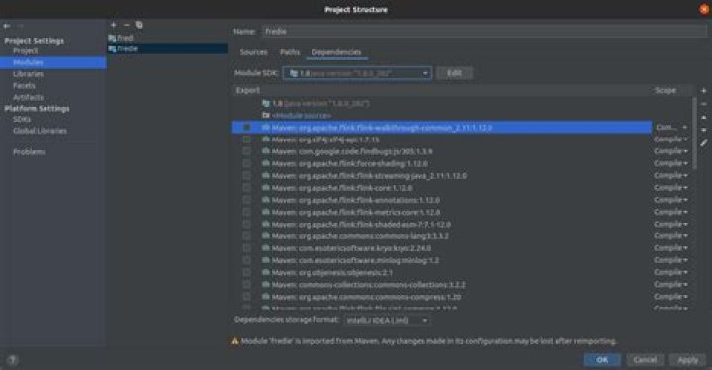Screen dimensions: 712x370
Task: Select the flink-shaded-asm-7 dependency row
Action: [x=441, y=225]
